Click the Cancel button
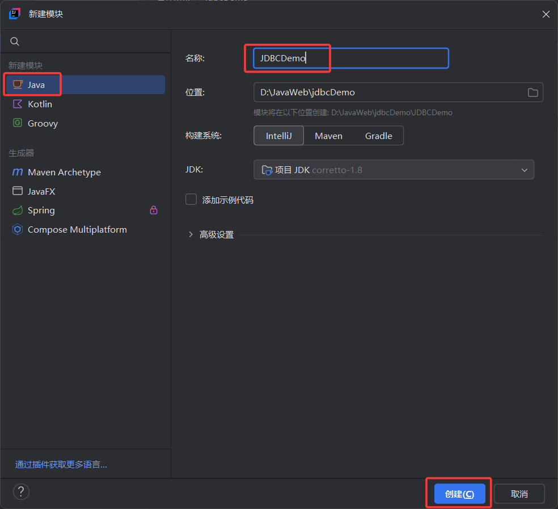This screenshot has height=509, width=558. tap(519, 494)
